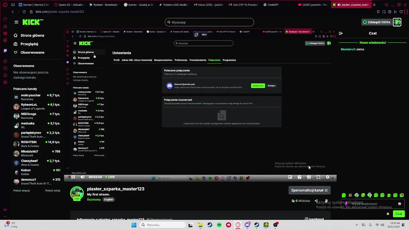
Task: Open Twitch in Opera GX sidebar
Action: coord(5,50)
